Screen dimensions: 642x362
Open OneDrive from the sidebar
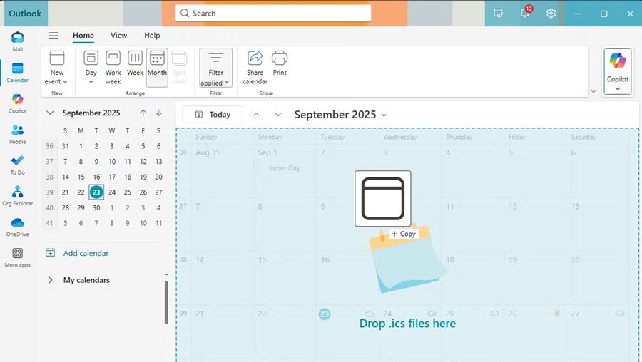point(17,225)
